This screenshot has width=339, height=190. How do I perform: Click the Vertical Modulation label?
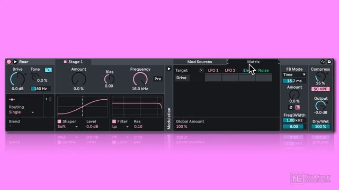pyautogui.click(x=169, y=119)
